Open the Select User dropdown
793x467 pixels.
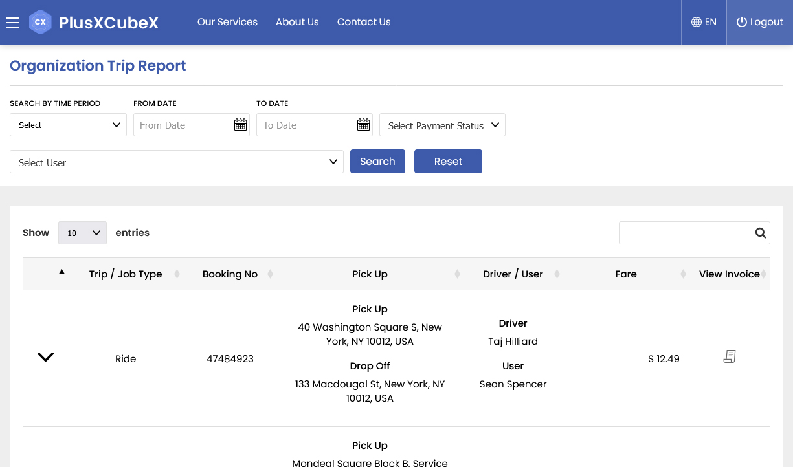(x=177, y=162)
